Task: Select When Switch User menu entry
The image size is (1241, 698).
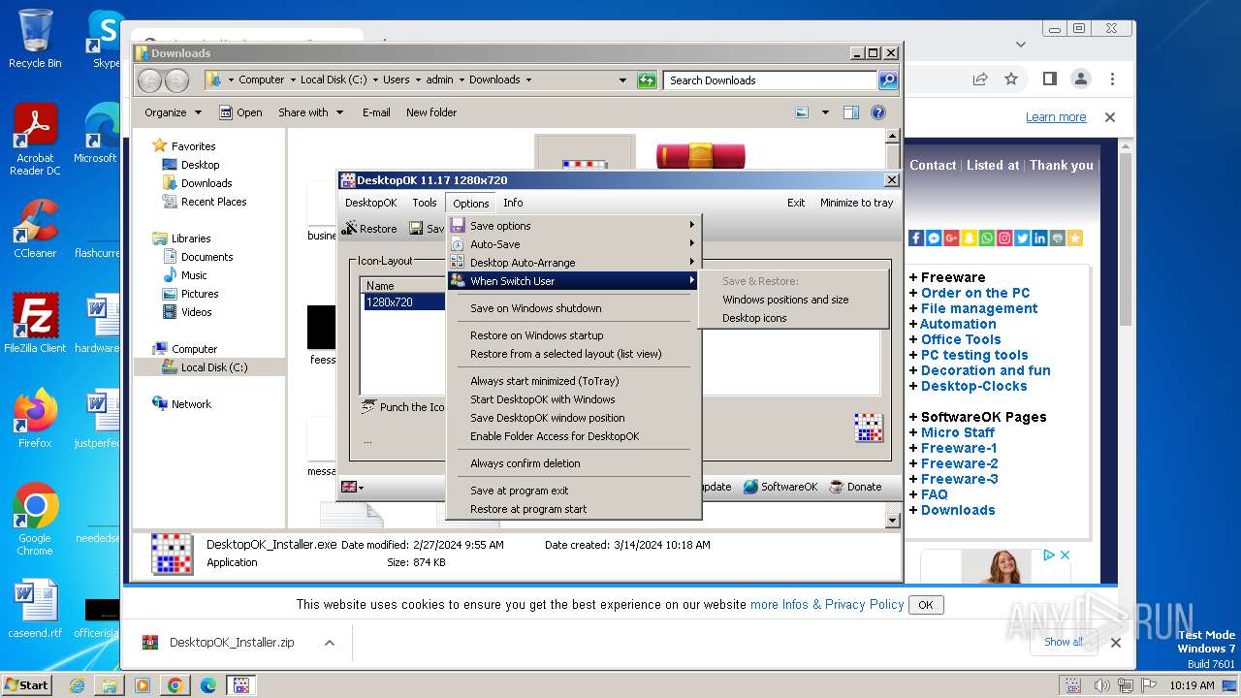Action: (x=574, y=281)
